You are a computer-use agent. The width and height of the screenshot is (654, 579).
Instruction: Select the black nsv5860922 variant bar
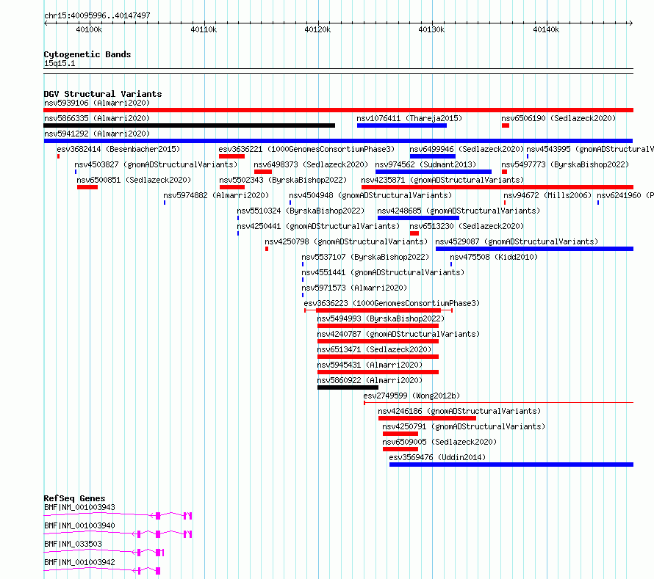[x=348, y=387]
